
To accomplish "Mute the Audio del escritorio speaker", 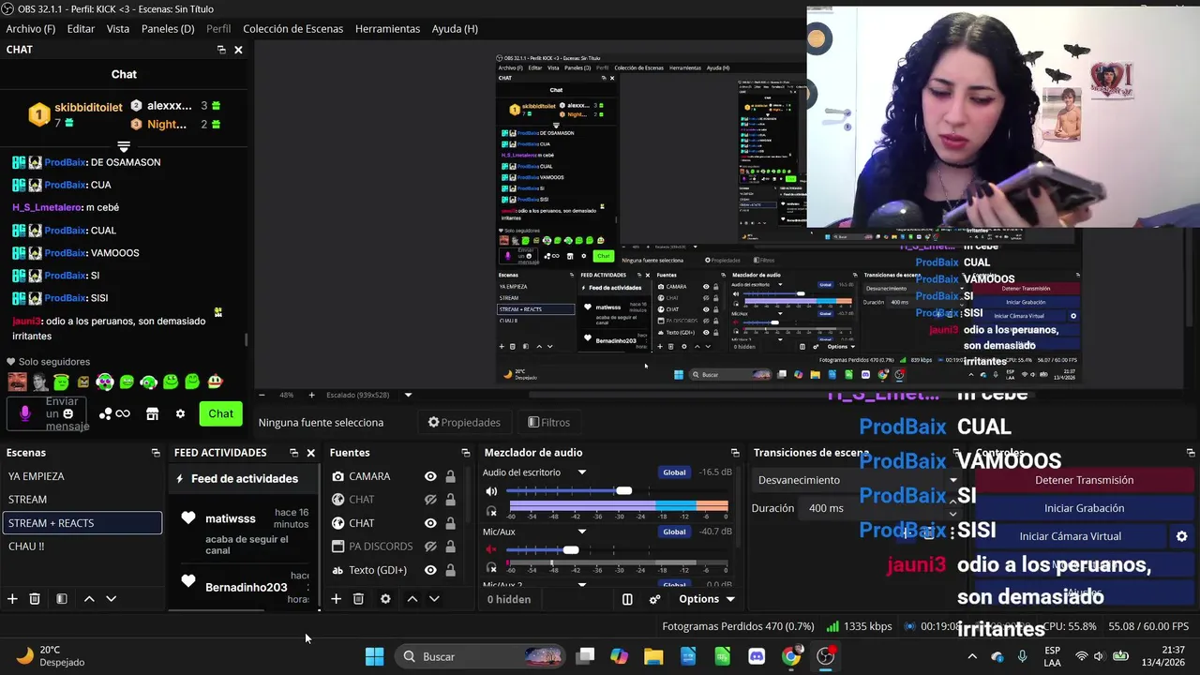I will tap(491, 491).
